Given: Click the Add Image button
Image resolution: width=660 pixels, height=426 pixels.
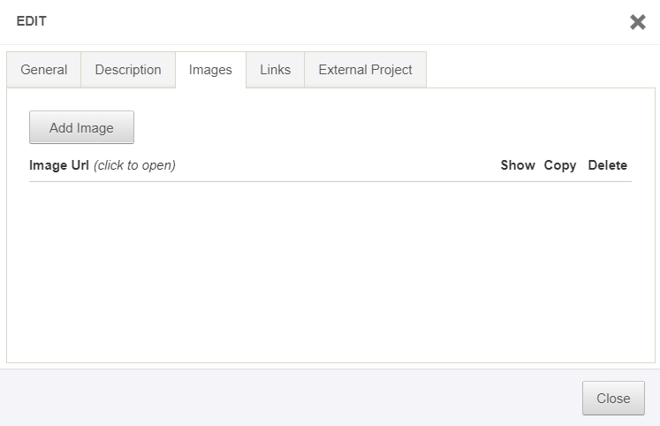Looking at the screenshot, I should pyautogui.click(x=81, y=127).
